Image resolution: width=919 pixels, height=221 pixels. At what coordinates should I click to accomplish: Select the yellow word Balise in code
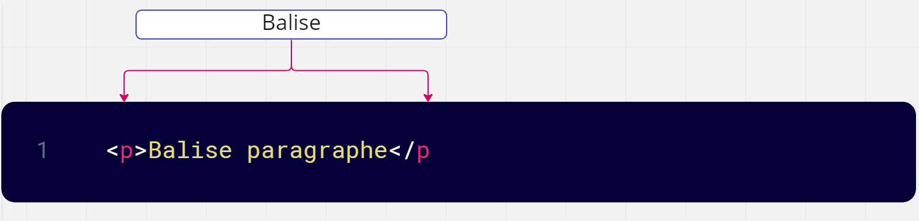(190, 151)
